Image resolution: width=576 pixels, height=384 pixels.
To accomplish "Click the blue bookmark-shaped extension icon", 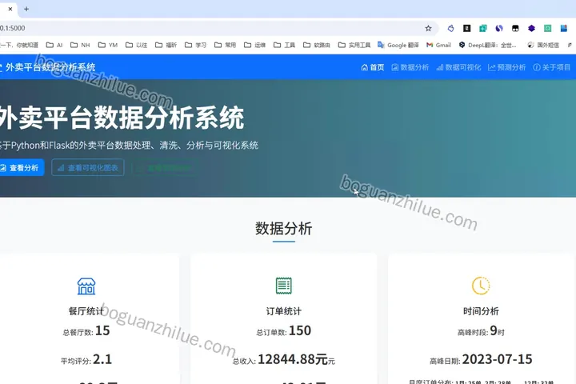I will tap(564, 28).
